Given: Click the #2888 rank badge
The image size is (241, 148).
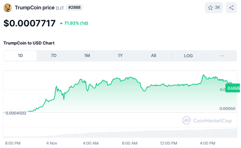Looking at the screenshot, I should point(74,8).
